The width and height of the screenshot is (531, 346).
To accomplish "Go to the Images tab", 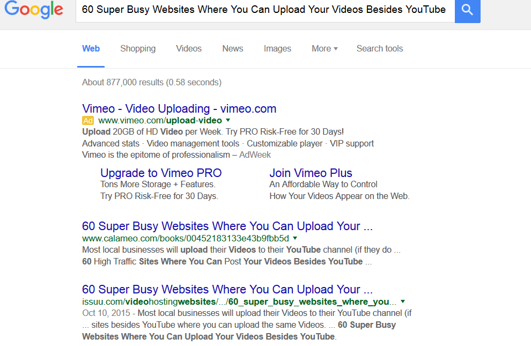I will point(277,48).
